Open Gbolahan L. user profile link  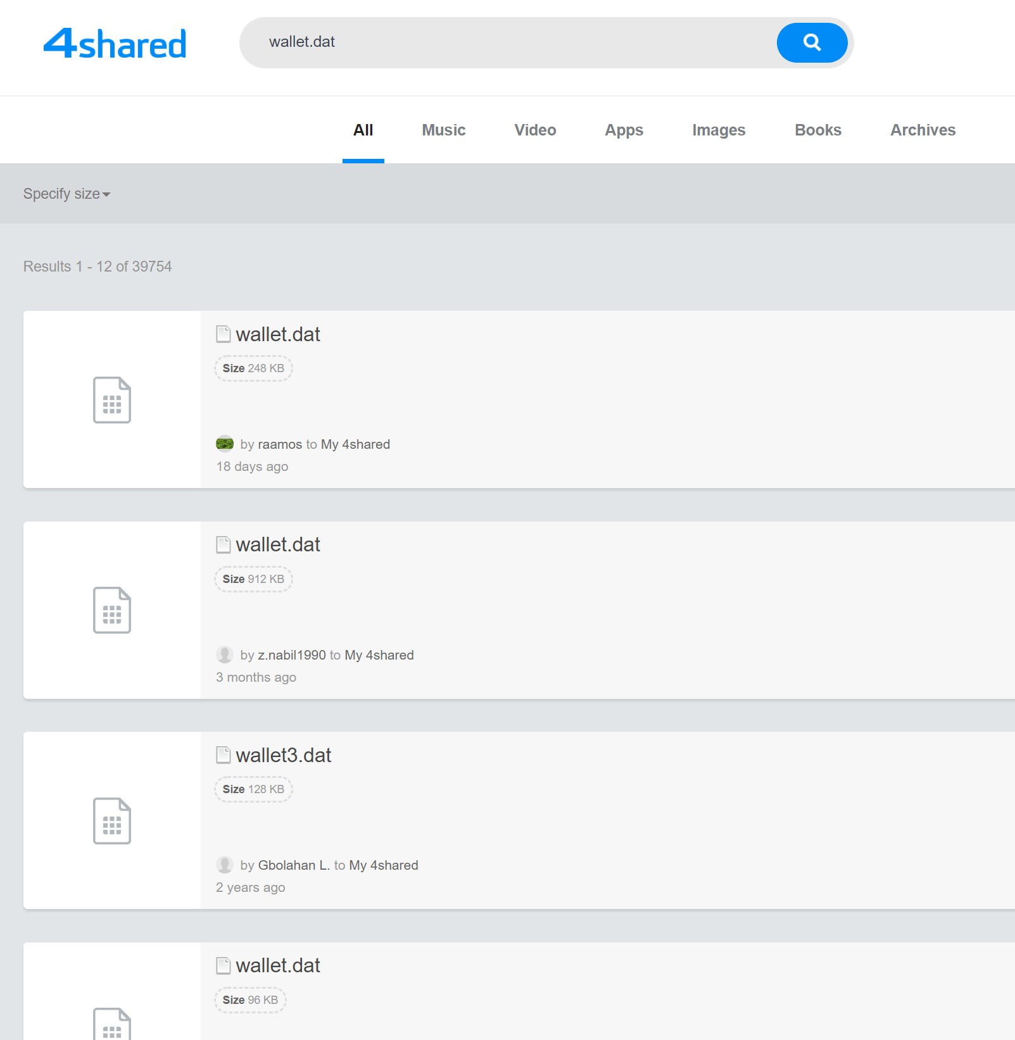[x=294, y=865]
